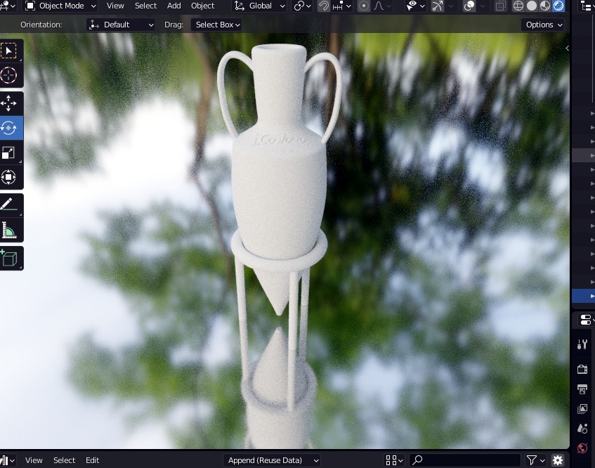Choose the Scale tool
Screen dimensions: 595x468
[x=10, y=152]
